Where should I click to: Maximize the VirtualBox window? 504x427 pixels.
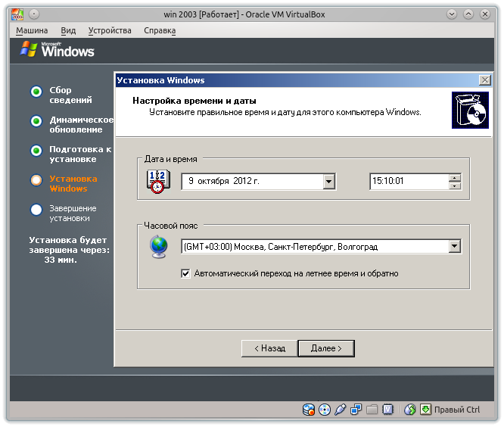468,14
